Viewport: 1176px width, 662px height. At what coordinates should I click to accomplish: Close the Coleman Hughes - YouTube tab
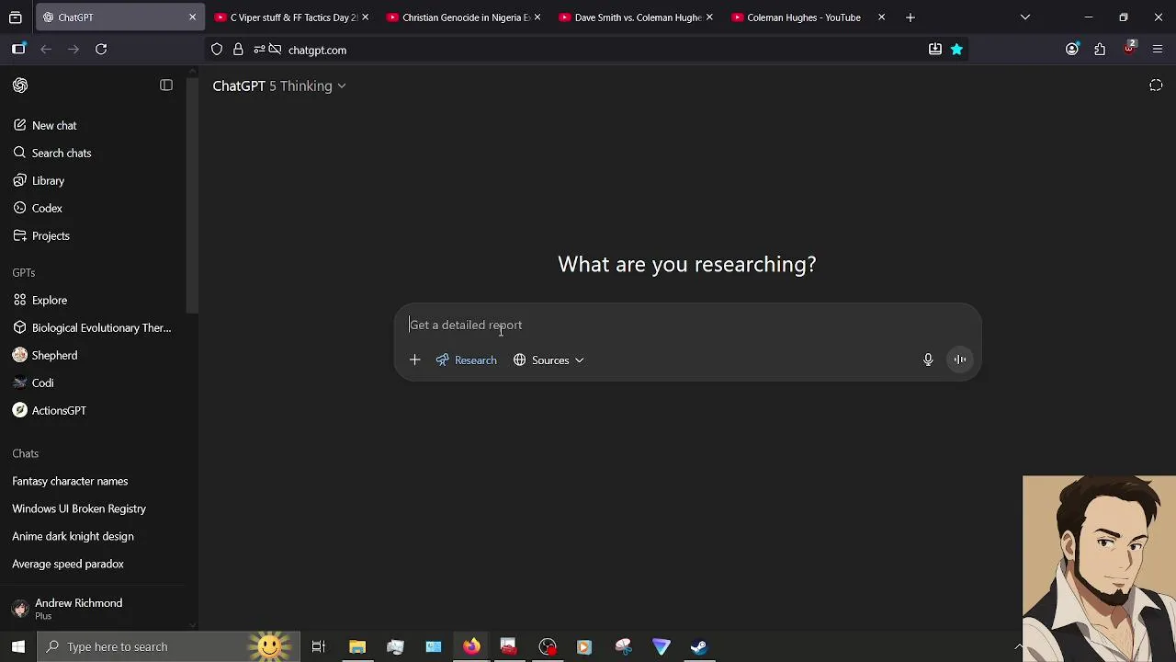click(x=882, y=17)
